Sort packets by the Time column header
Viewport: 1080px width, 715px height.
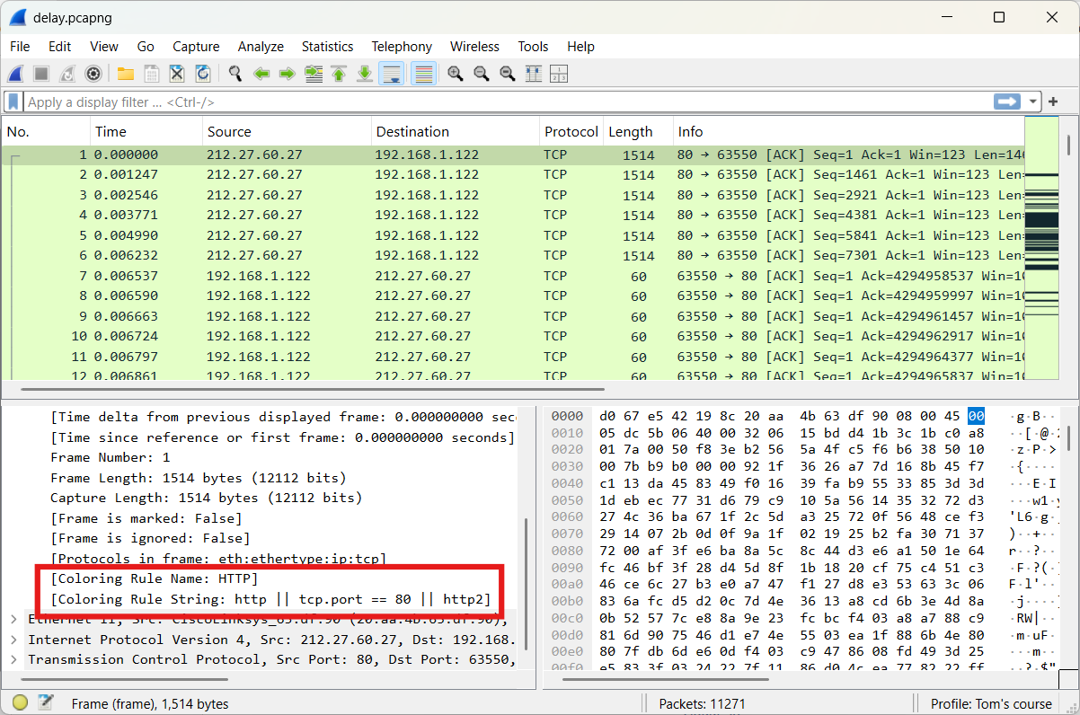point(146,132)
